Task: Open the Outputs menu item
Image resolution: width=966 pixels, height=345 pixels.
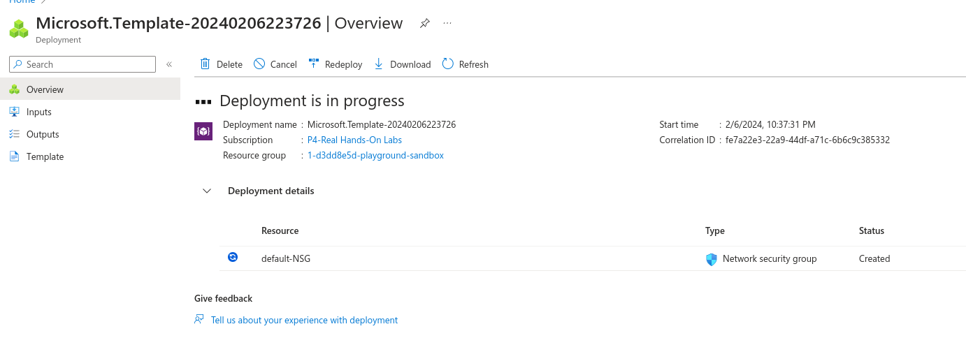Action: tap(43, 134)
